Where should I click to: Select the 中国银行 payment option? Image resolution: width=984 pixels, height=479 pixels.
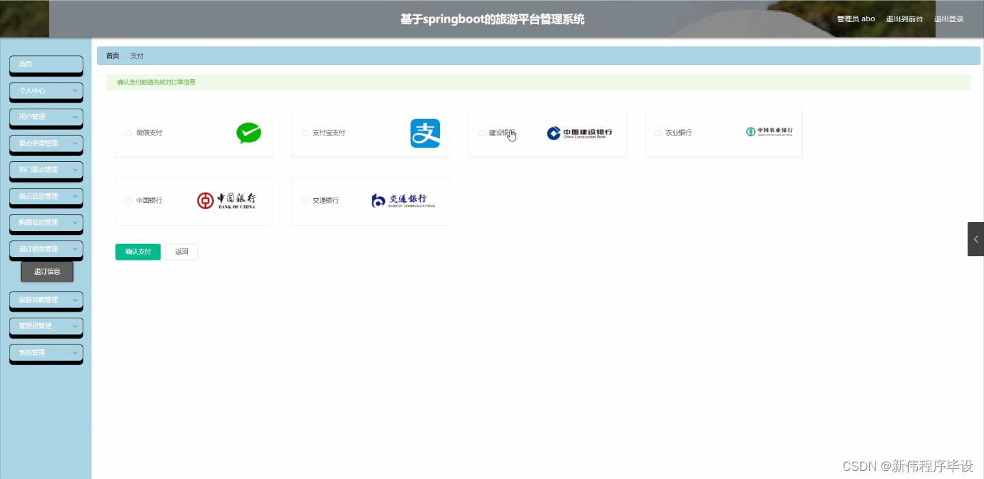click(x=128, y=200)
